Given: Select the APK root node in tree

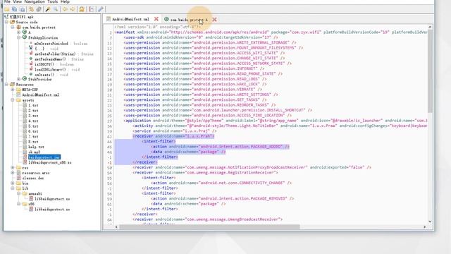Looking at the screenshot, I should [x=19, y=17].
